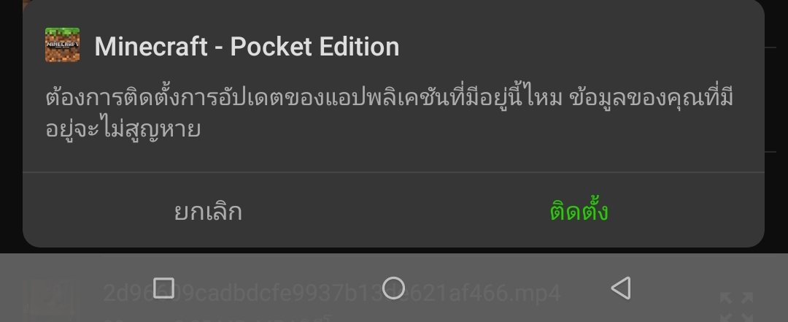Open recent apps with the square button
This screenshot has height=322, width=788.
[x=163, y=288]
